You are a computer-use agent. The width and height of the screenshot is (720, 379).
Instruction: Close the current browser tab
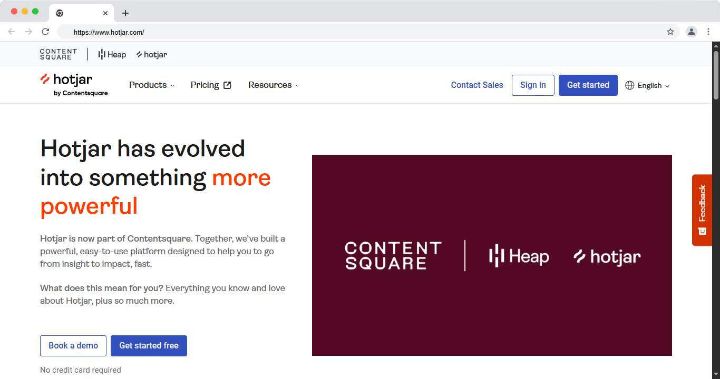point(105,13)
